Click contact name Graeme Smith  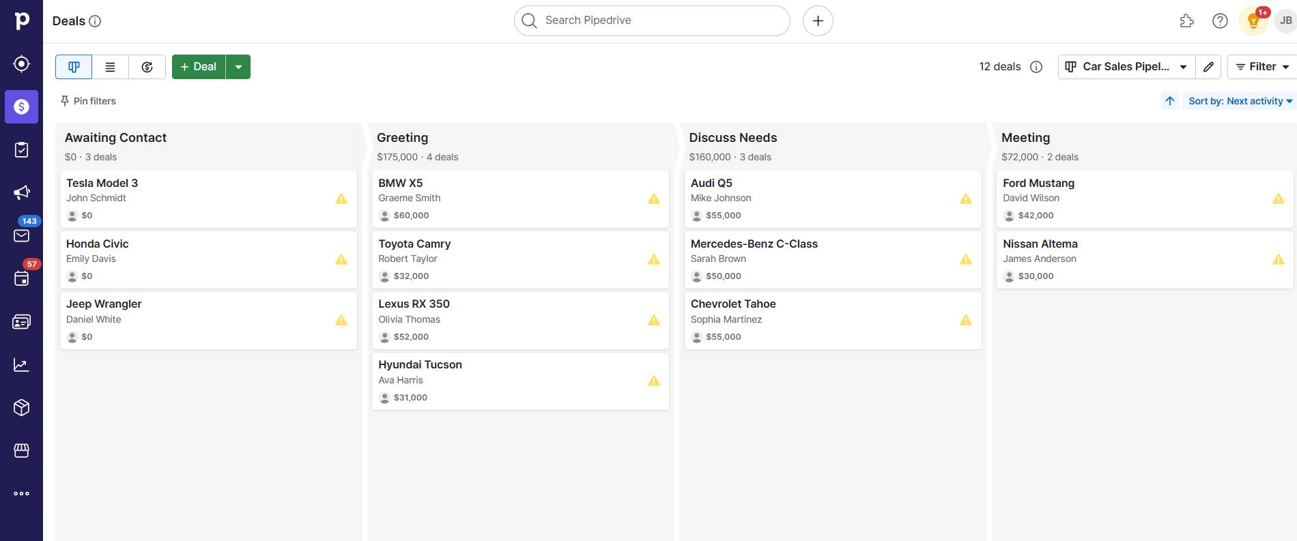point(410,198)
